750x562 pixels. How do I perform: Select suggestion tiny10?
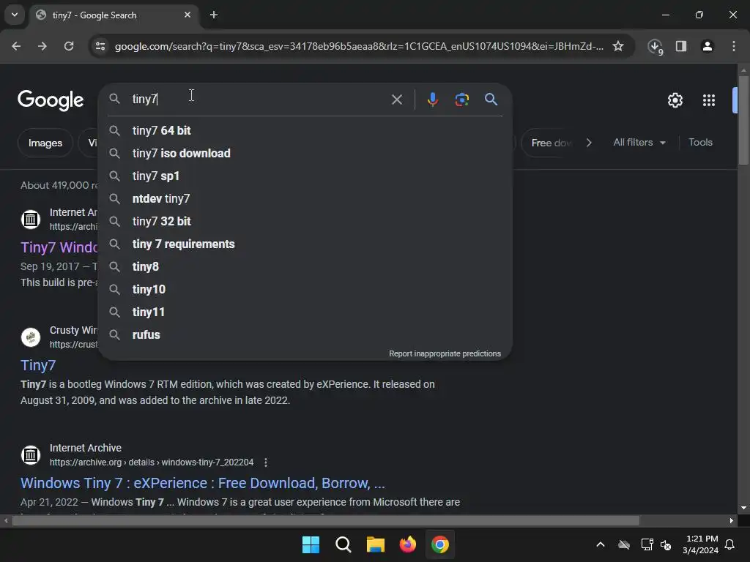[x=305, y=290]
